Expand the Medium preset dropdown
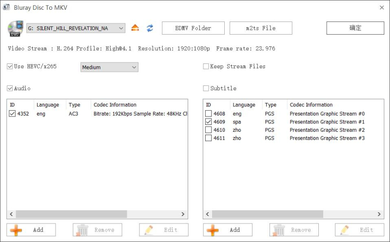This screenshot has height=242, width=390. (x=109, y=67)
